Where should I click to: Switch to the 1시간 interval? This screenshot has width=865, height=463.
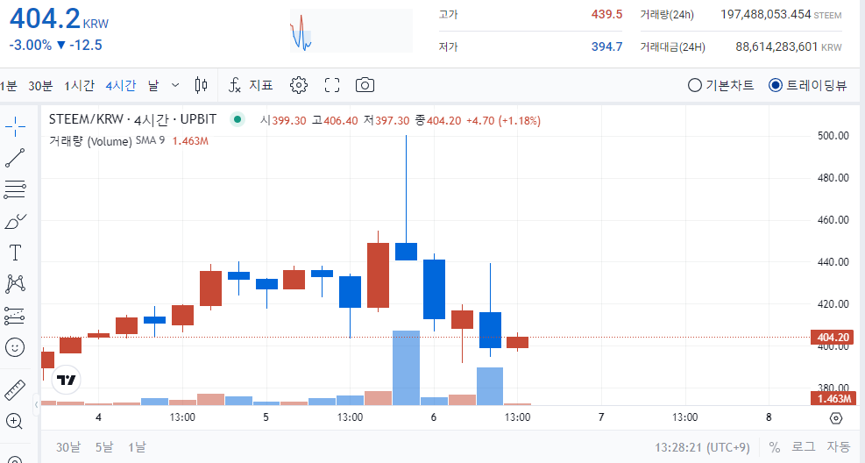[79, 86]
